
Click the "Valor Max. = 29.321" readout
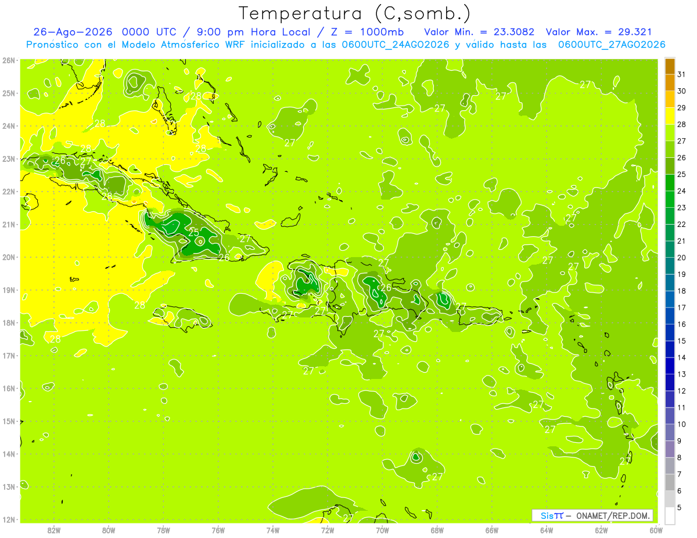[599, 32]
